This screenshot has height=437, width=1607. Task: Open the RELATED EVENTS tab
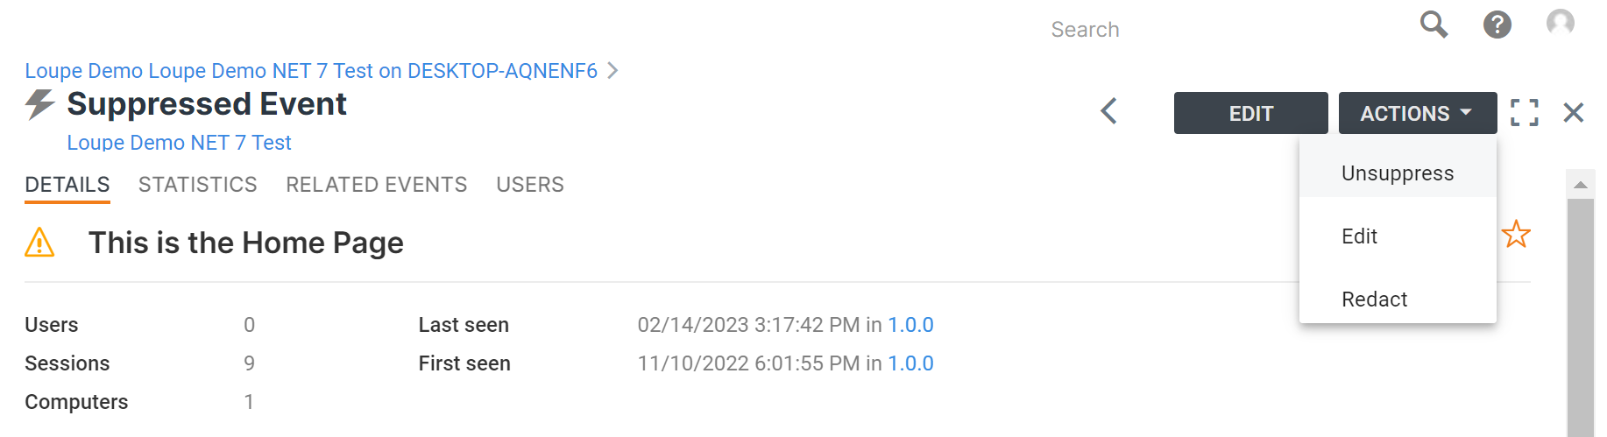tap(377, 185)
